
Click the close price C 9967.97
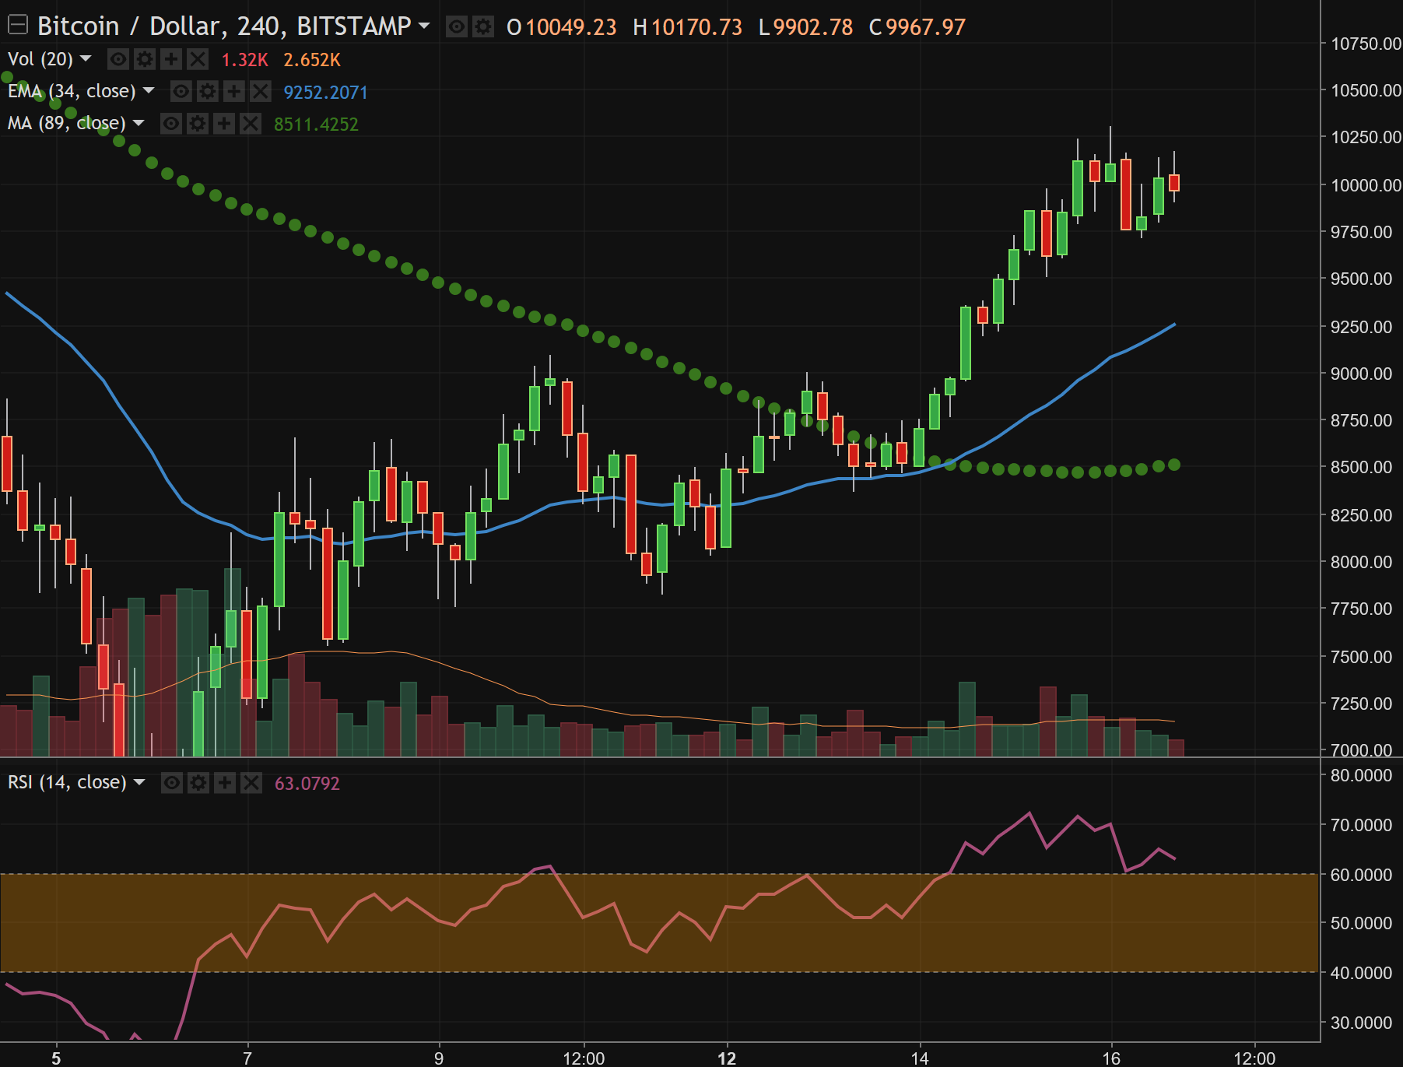click(917, 27)
